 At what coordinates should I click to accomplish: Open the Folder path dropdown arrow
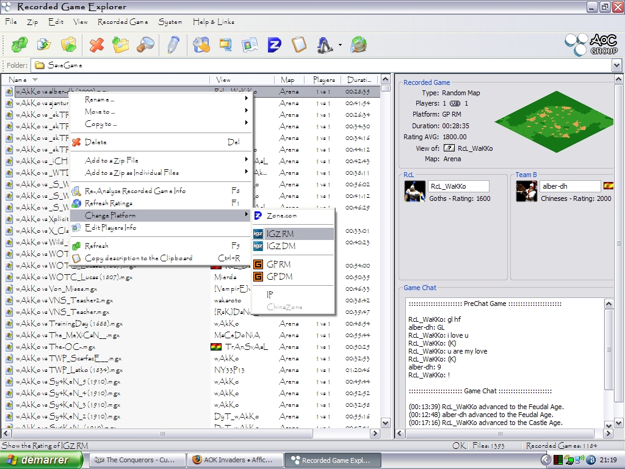pyautogui.click(x=616, y=65)
